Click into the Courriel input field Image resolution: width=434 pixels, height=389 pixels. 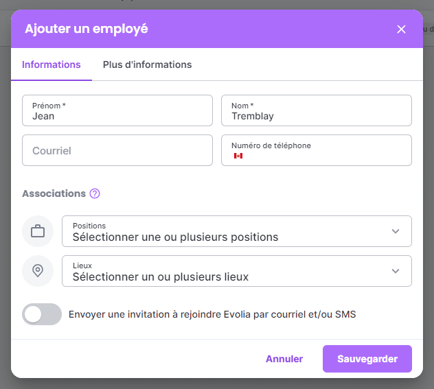pos(117,150)
